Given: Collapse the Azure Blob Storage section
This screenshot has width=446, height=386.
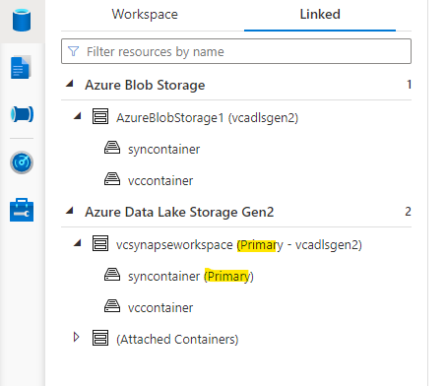Looking at the screenshot, I should click(x=70, y=84).
